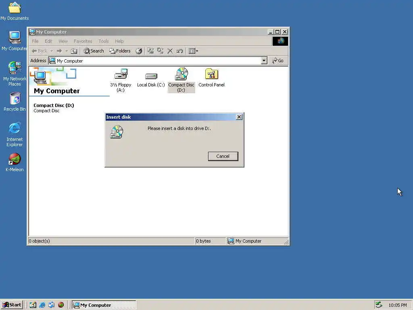The image size is (413, 310).
Task: Open the Edit menu
Action: coord(48,41)
